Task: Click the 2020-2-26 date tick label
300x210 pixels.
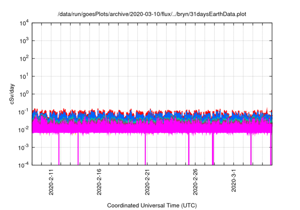Action: 195,182
